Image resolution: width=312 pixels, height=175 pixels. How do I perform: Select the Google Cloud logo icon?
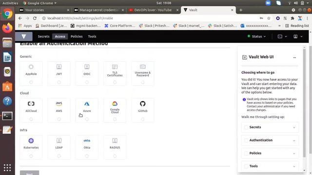pos(115,104)
